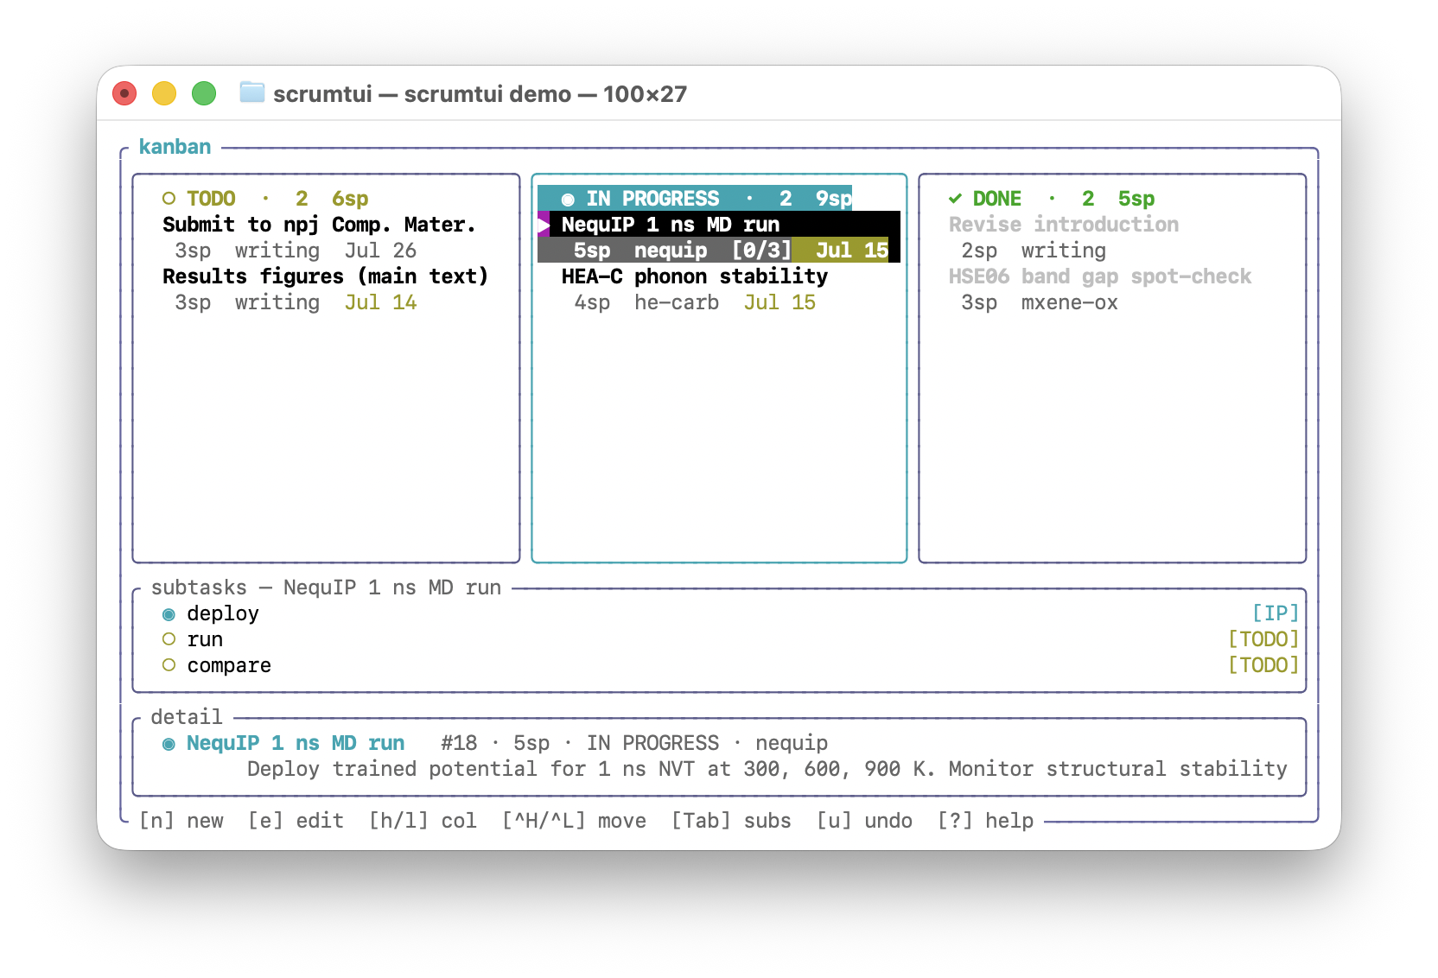The image size is (1438, 978).
Task: Click Jul 14 due date in TODO
Action: (380, 302)
